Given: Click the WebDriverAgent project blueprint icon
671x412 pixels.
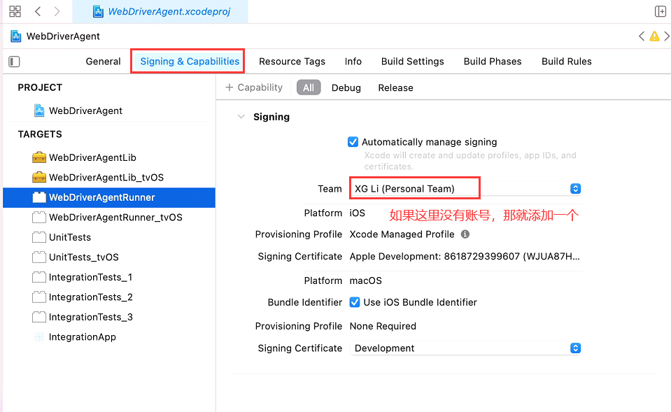Looking at the screenshot, I should click(x=39, y=111).
